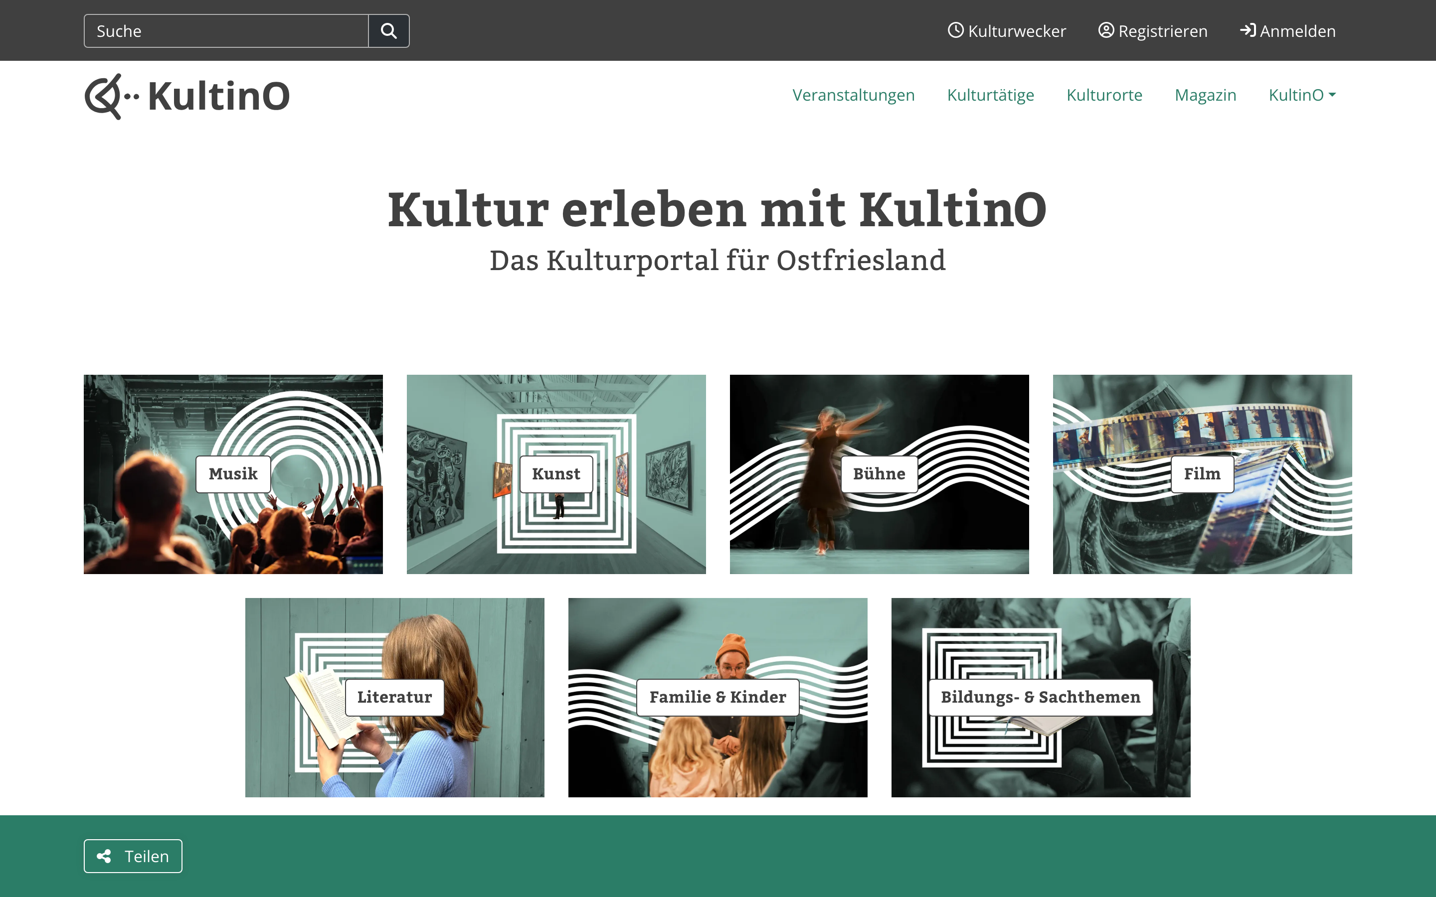Click the KultinO logo symbol
This screenshot has width=1436, height=897.
(112, 96)
